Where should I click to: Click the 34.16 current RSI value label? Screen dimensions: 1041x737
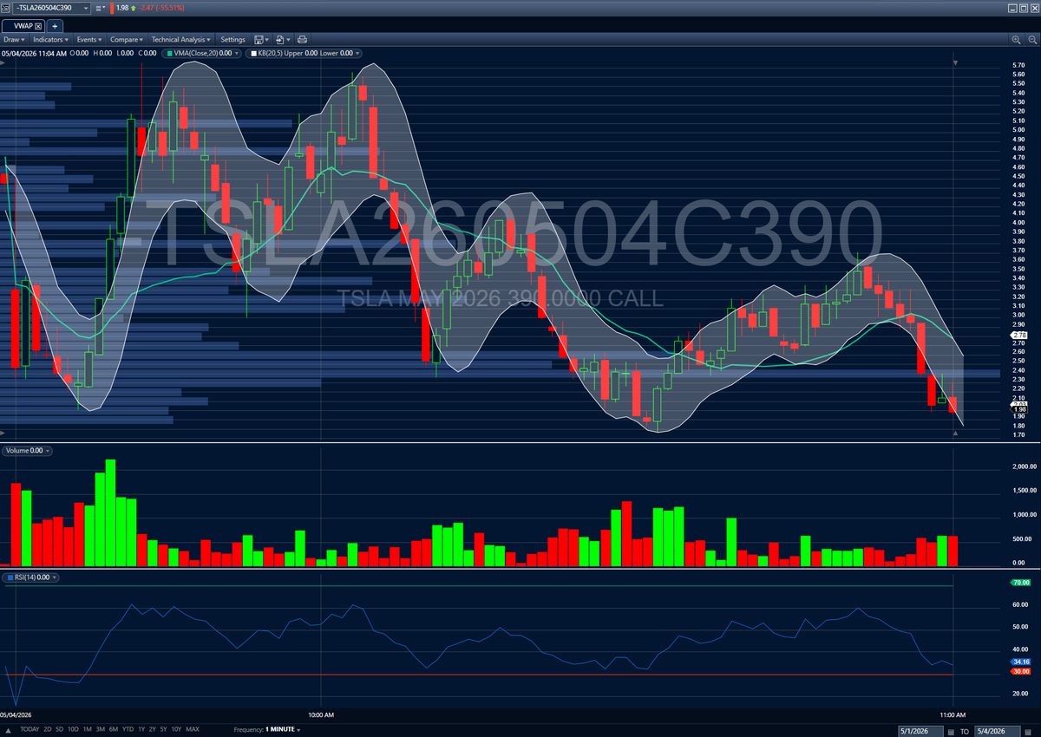[1020, 662]
